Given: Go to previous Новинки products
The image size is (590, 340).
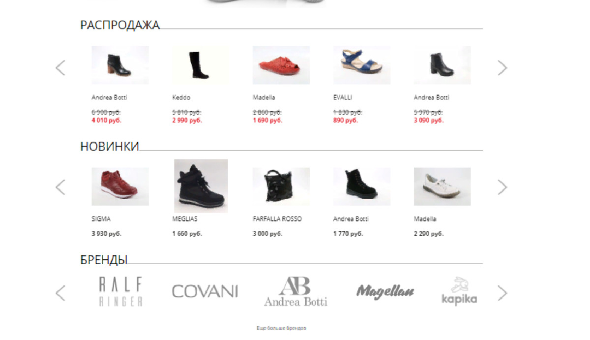Looking at the screenshot, I should coord(60,187).
